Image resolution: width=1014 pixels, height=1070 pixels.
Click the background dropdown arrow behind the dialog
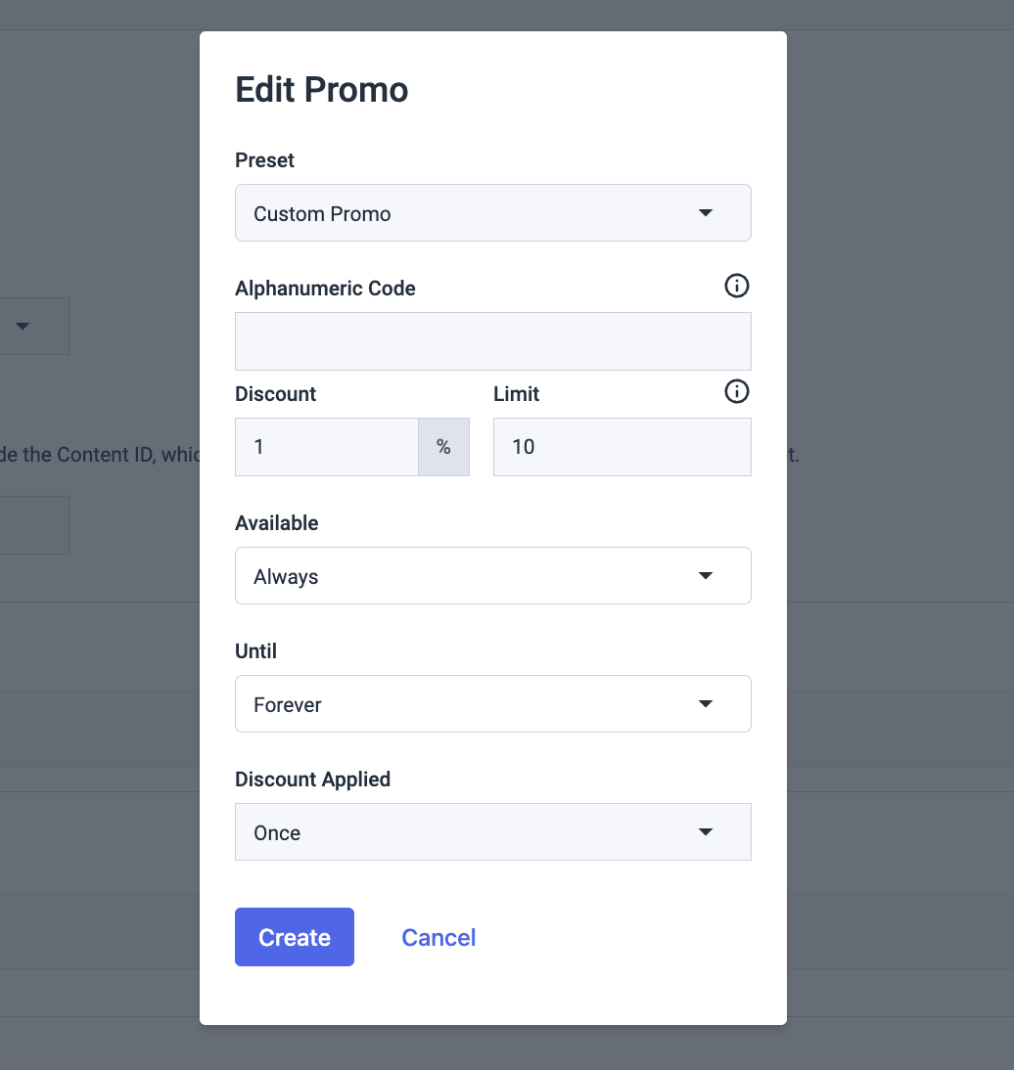[x=23, y=327]
